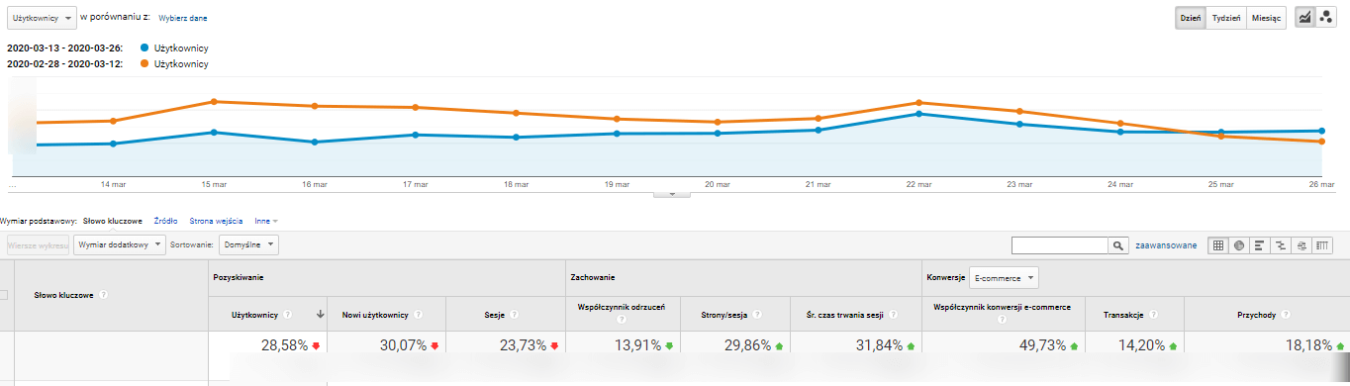Switch the graph to Miesiąc granularity
Image resolution: width=1350 pixels, height=386 pixels.
pos(1266,18)
